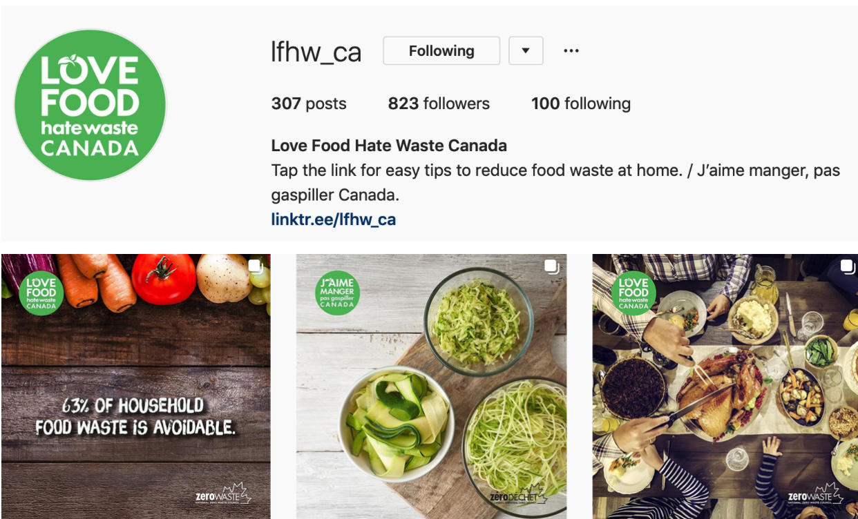Click the lfhw_ca username heading

pos(316,52)
